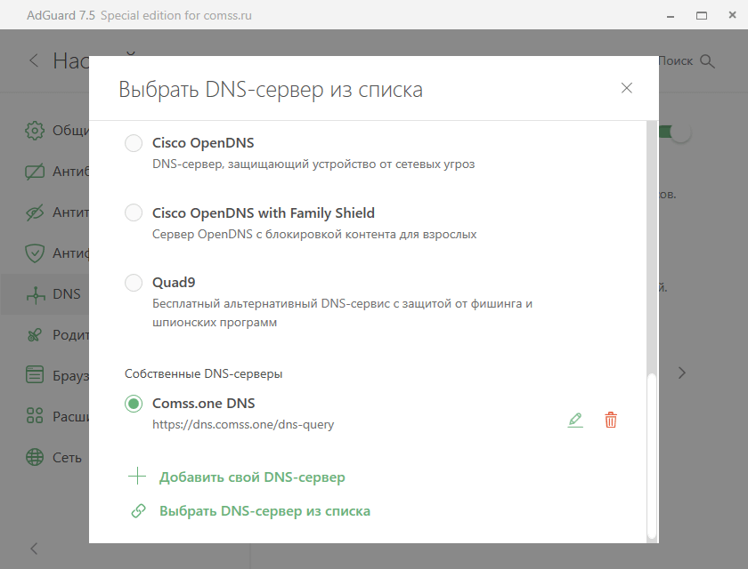The width and height of the screenshot is (748, 569).
Task: Open the Parental control icon in the sidebar
Action: click(35, 335)
